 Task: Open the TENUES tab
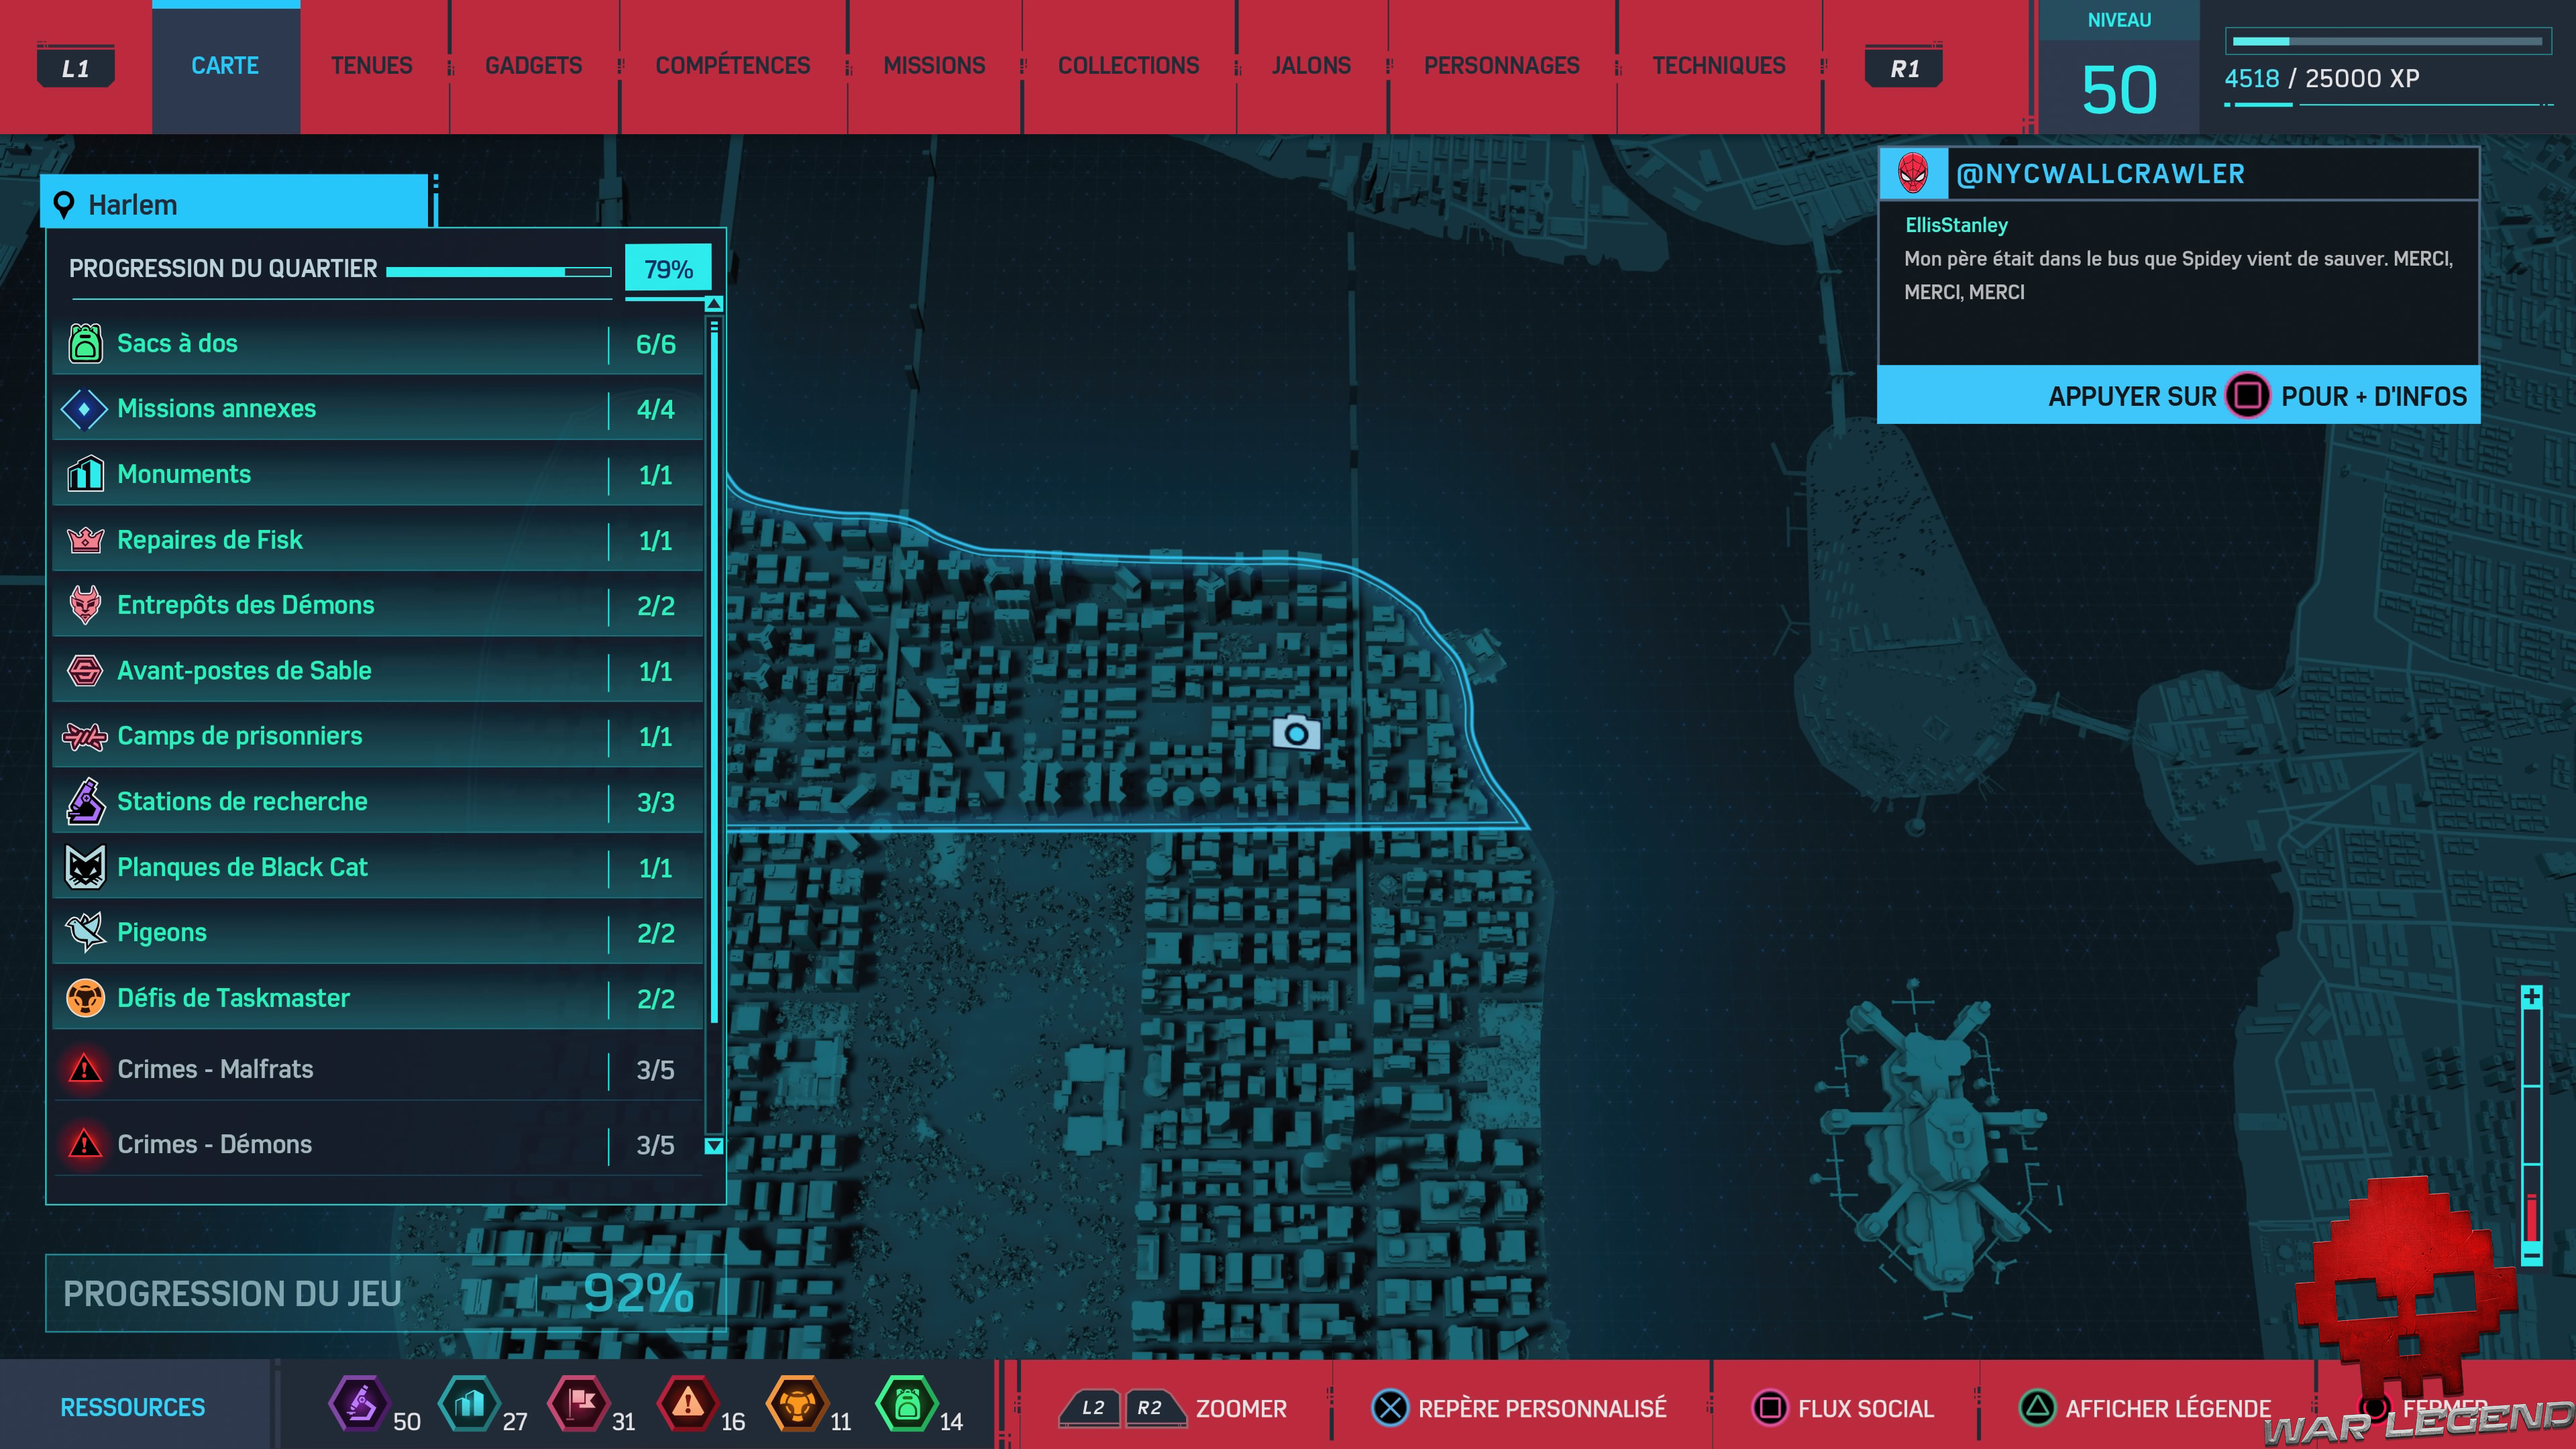[x=371, y=66]
